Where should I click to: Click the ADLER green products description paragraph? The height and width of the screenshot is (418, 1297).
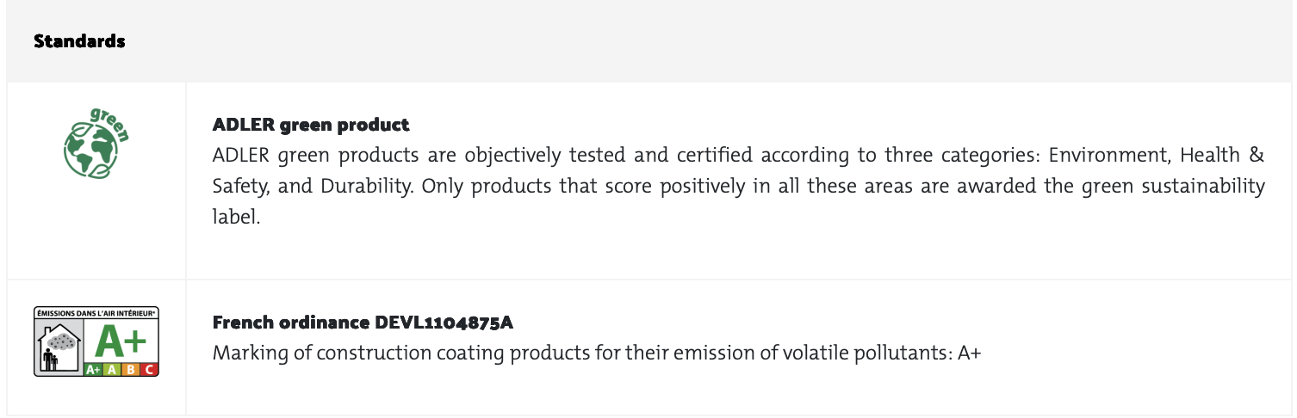coord(738,186)
